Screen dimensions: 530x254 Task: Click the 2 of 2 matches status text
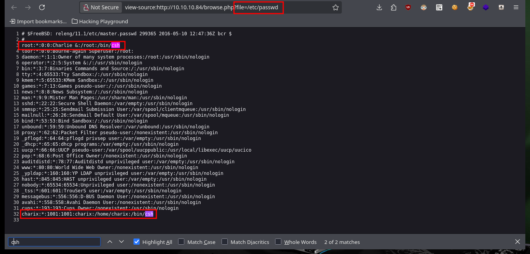click(342, 242)
